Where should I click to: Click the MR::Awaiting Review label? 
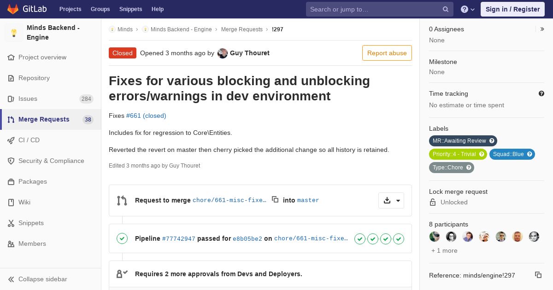click(463, 141)
